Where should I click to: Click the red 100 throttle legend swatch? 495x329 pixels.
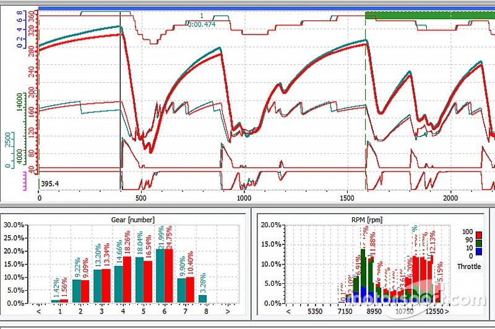coord(479,235)
